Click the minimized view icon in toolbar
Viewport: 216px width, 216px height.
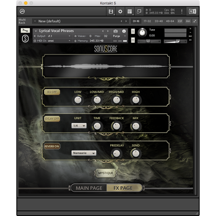(x=139, y=12)
